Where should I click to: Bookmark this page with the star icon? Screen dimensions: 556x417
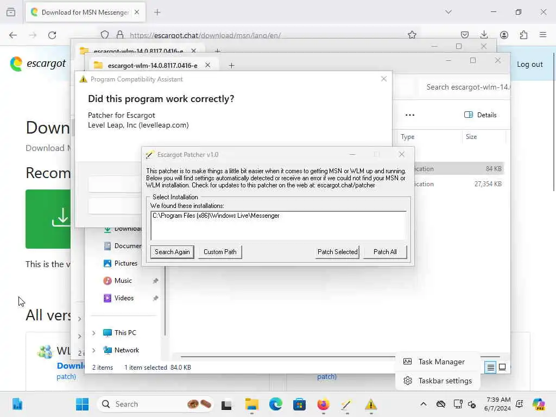tap(412, 35)
